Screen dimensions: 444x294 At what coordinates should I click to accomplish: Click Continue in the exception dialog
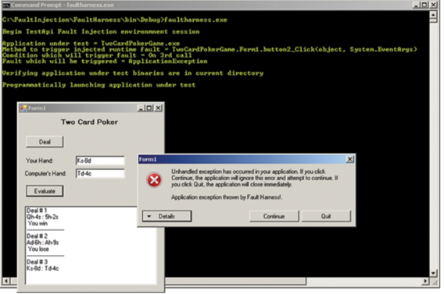(x=274, y=216)
